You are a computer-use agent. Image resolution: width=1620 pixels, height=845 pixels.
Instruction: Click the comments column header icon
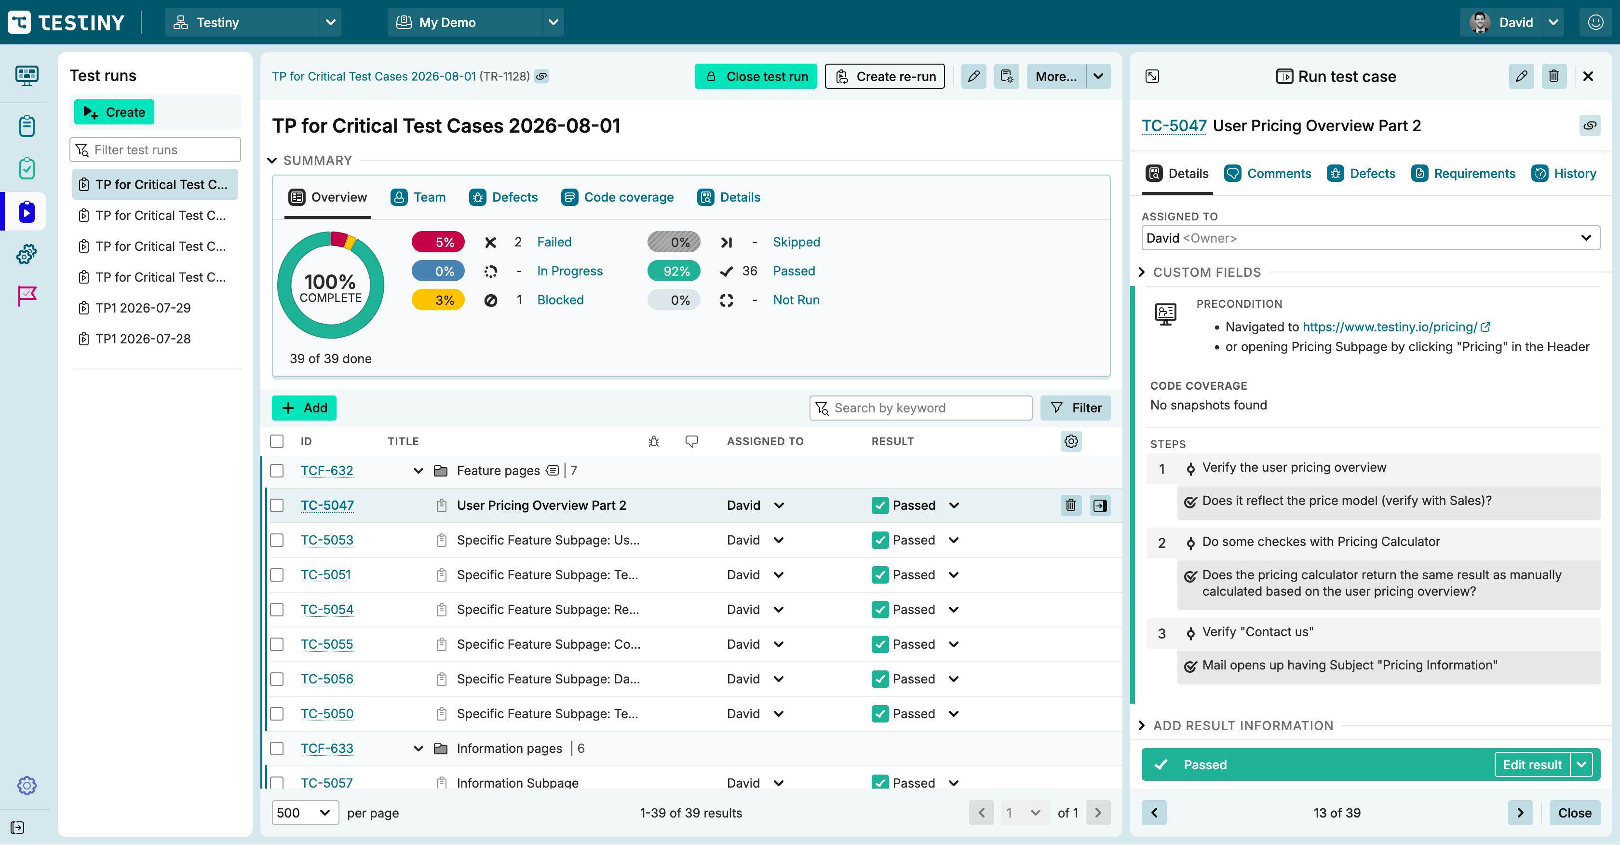tap(692, 441)
